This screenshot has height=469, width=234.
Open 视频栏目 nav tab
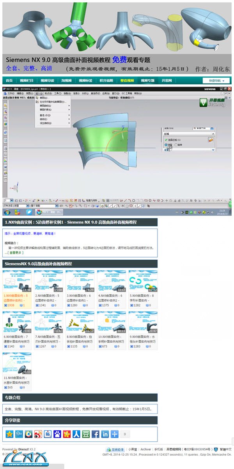coord(27,80)
